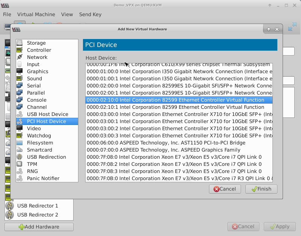Open the Send Key menu
The height and width of the screenshot is (236, 301).
(90, 14)
